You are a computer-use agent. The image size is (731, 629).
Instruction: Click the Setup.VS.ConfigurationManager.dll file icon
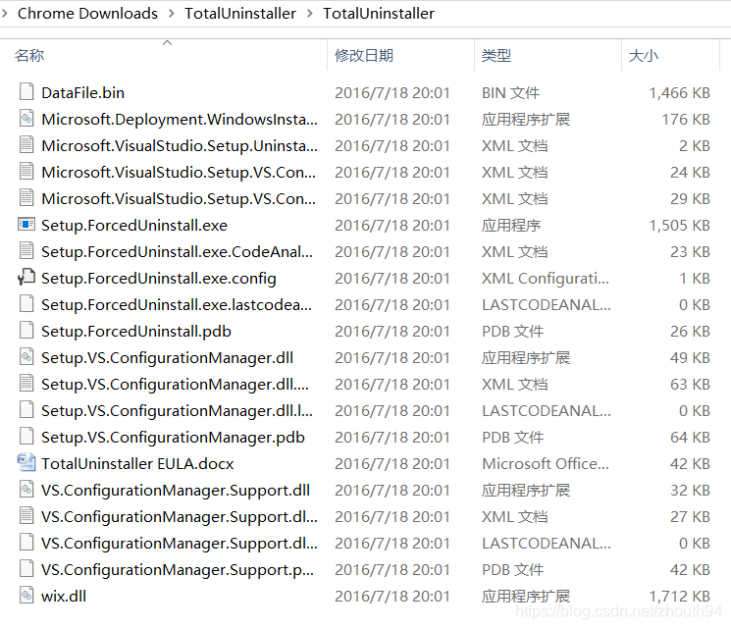point(26,357)
